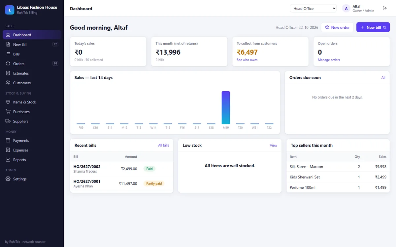The height and width of the screenshot is (247, 396).
Task: Click the Expenses receipt icon in sidebar
Action: [x=8, y=150]
